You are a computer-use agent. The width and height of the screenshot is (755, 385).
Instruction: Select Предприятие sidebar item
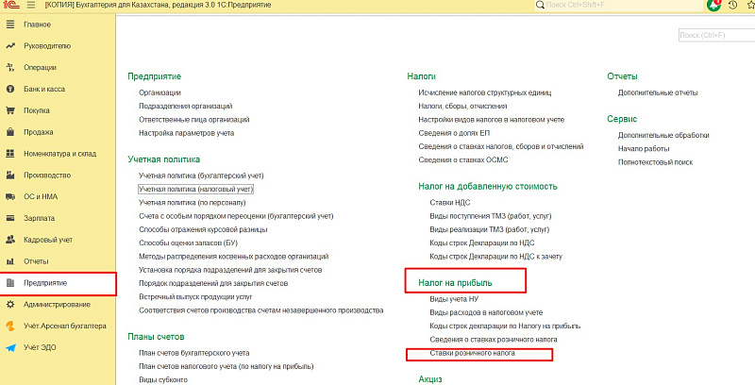click(45, 282)
